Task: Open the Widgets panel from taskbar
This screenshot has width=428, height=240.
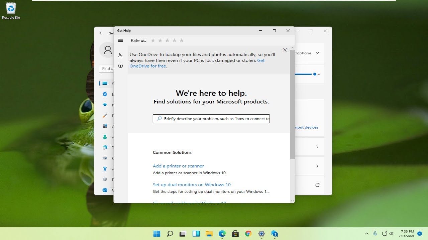Action: point(196,234)
